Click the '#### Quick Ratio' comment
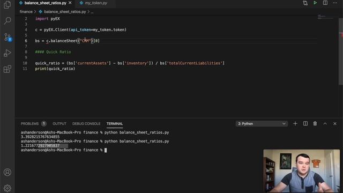This screenshot has width=343, height=193. pos(53,52)
